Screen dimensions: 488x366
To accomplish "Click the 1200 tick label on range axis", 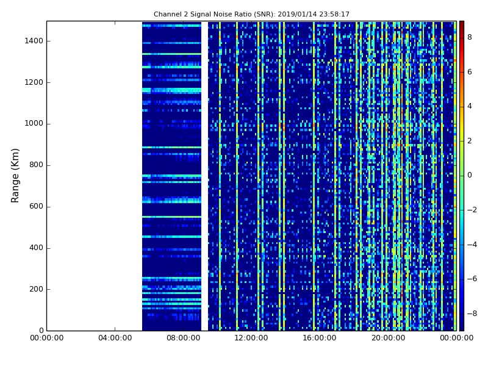I will point(34,82).
